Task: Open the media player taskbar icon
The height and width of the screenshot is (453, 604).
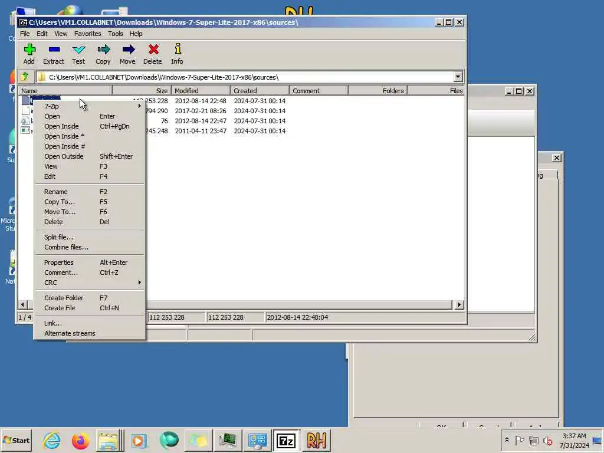Action: tap(139, 440)
